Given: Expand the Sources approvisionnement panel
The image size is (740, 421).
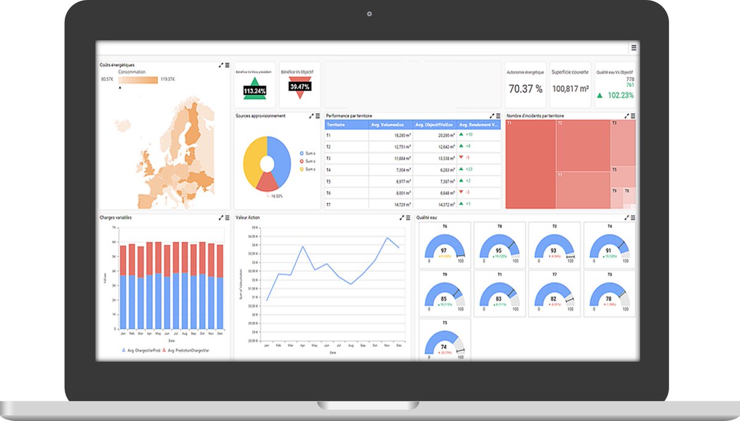Looking at the screenshot, I should click(311, 115).
